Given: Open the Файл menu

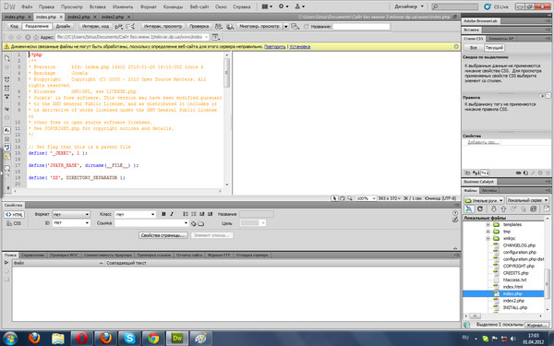Looking at the screenshot, I should pyautogui.click(x=27, y=6).
